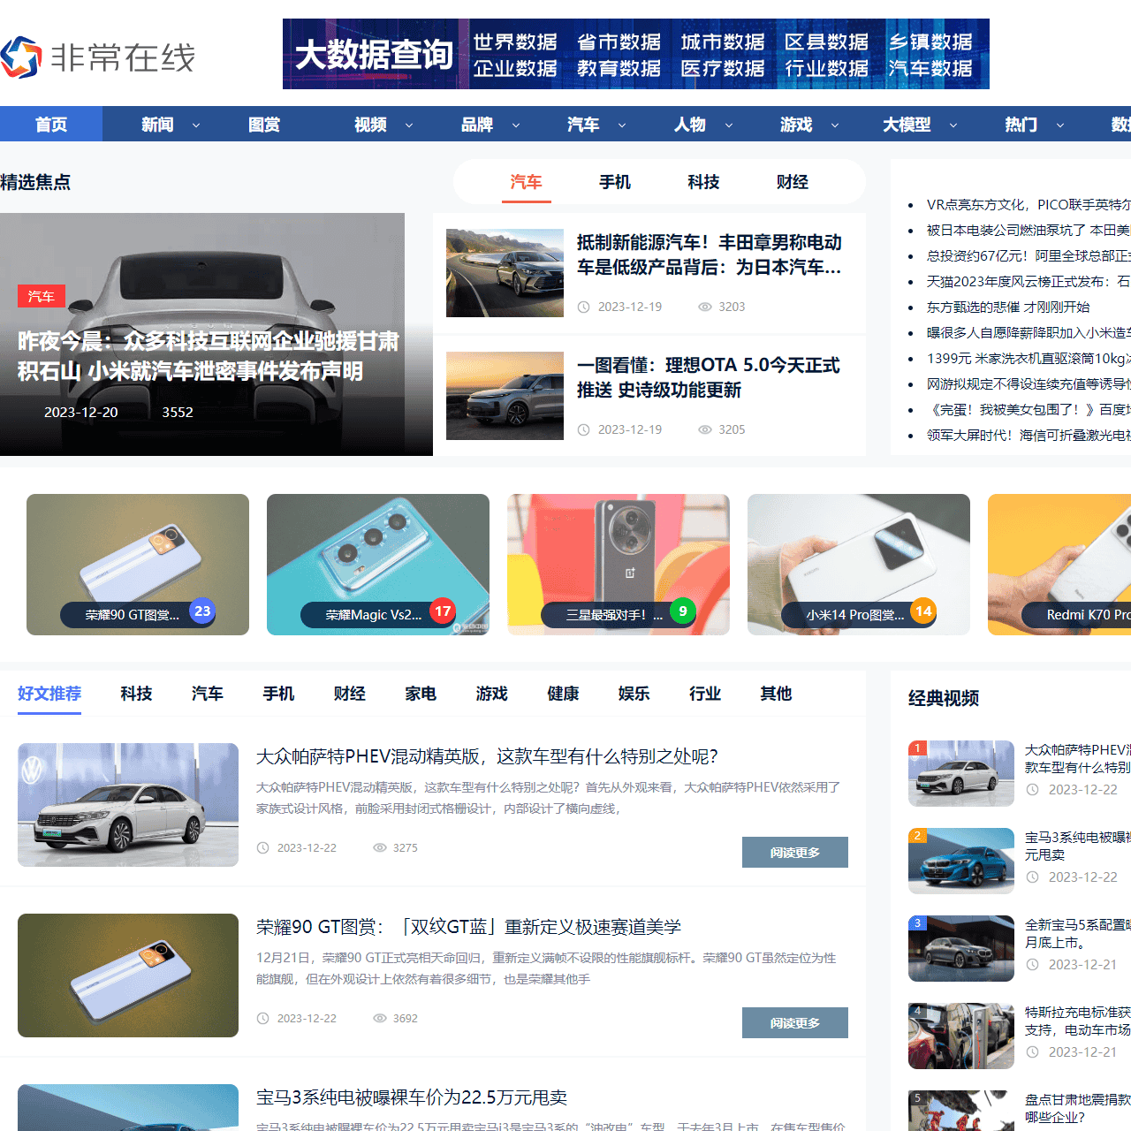
Task: Open the 宝马3系纯电被曝裸车价 article title
Action: pos(412,1097)
